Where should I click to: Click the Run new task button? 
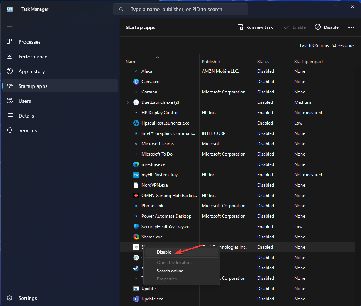(255, 27)
